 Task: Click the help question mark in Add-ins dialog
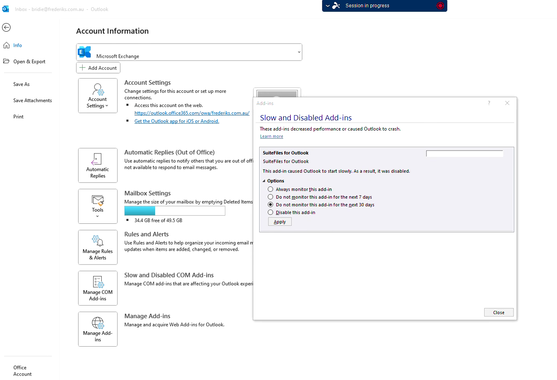(489, 103)
